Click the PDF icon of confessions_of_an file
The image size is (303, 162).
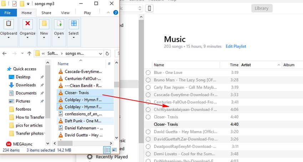click(61, 114)
